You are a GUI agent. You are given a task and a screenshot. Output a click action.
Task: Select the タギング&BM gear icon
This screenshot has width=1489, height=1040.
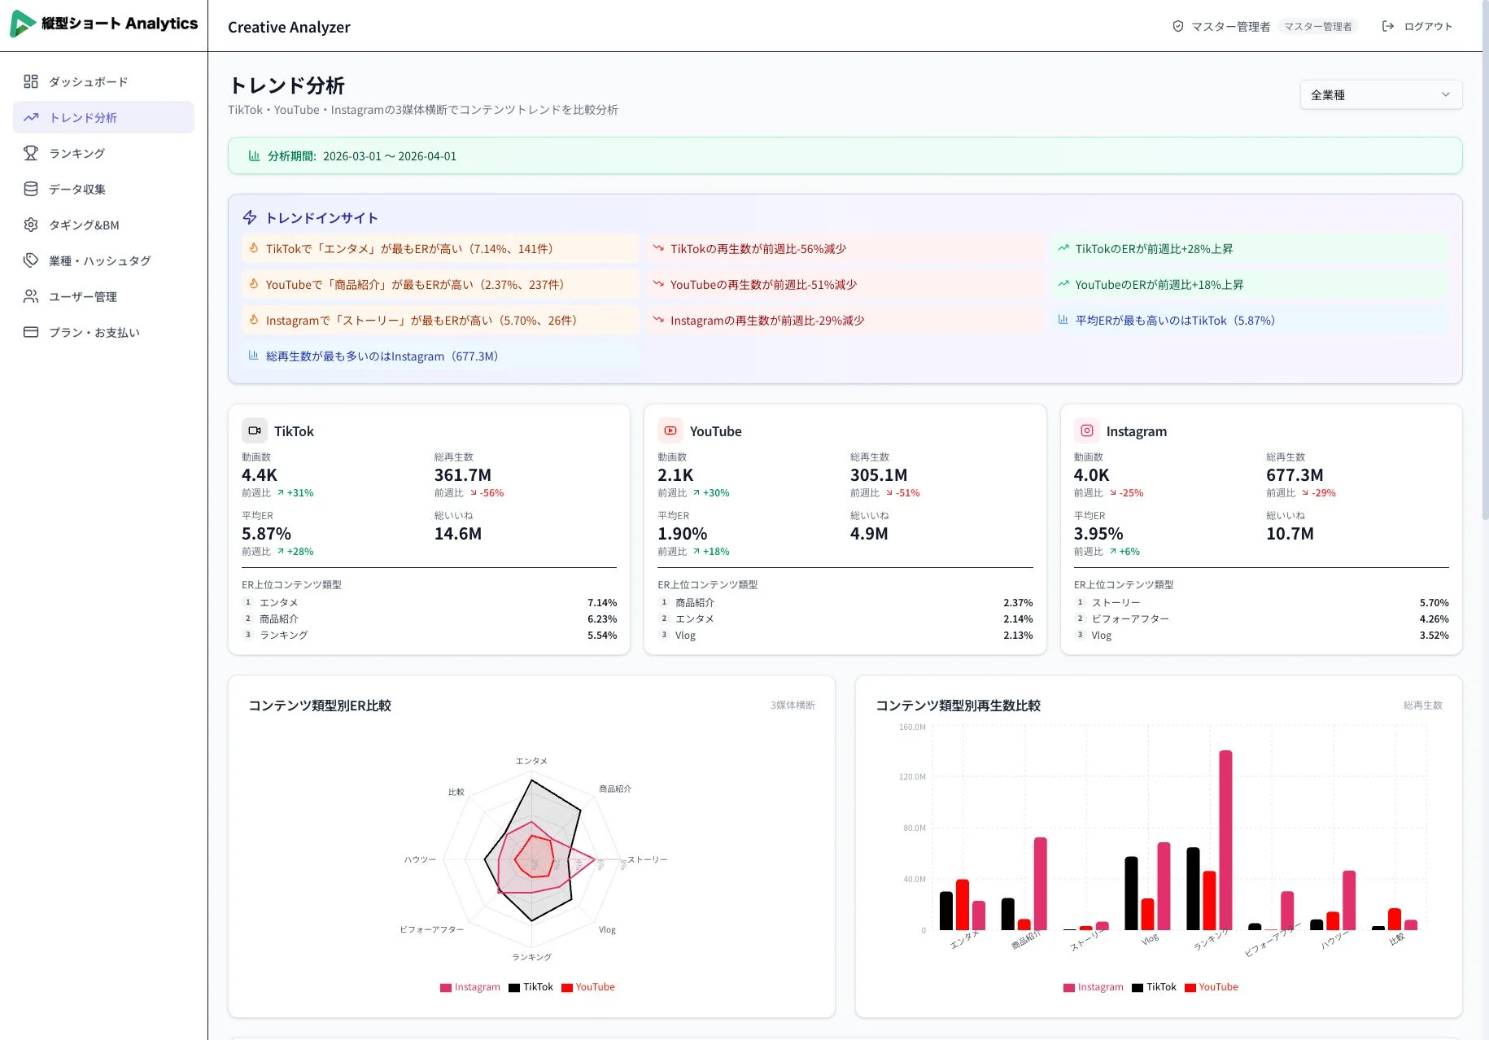(x=31, y=225)
